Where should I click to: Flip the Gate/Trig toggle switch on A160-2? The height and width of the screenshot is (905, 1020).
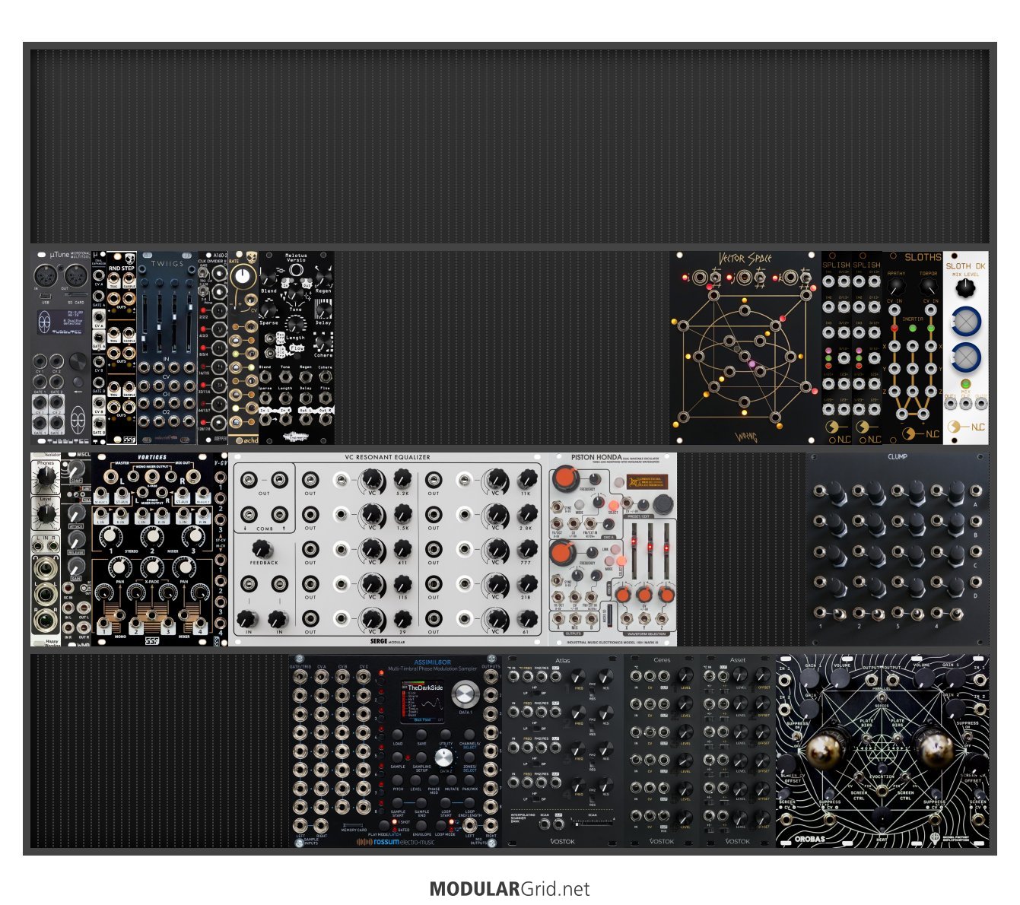202,272
